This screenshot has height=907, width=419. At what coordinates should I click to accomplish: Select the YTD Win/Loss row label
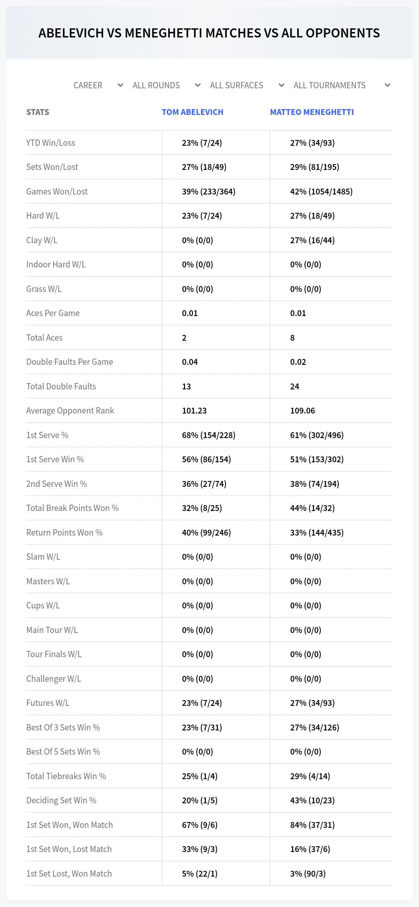51,143
